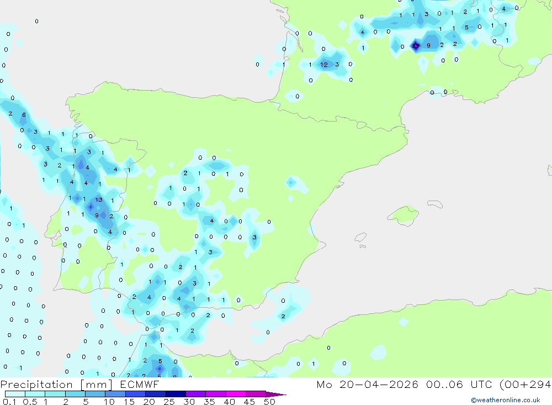The width and height of the screenshot is (552, 405).
Task: Click the Mallorca island on the map
Action: coord(404,215)
